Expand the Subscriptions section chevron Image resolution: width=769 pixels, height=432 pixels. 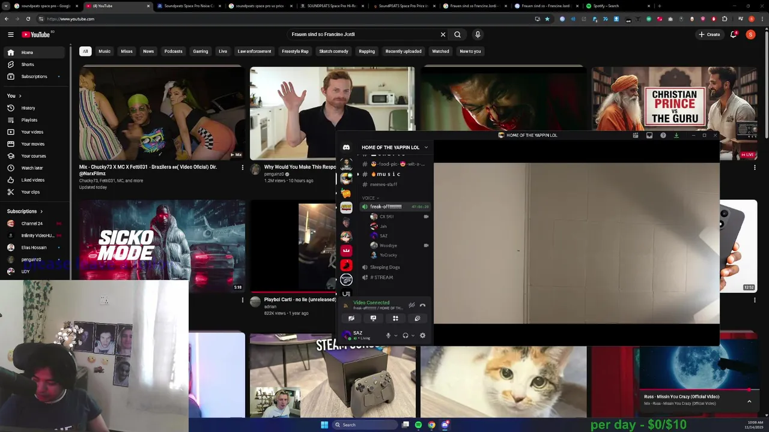[x=41, y=211]
